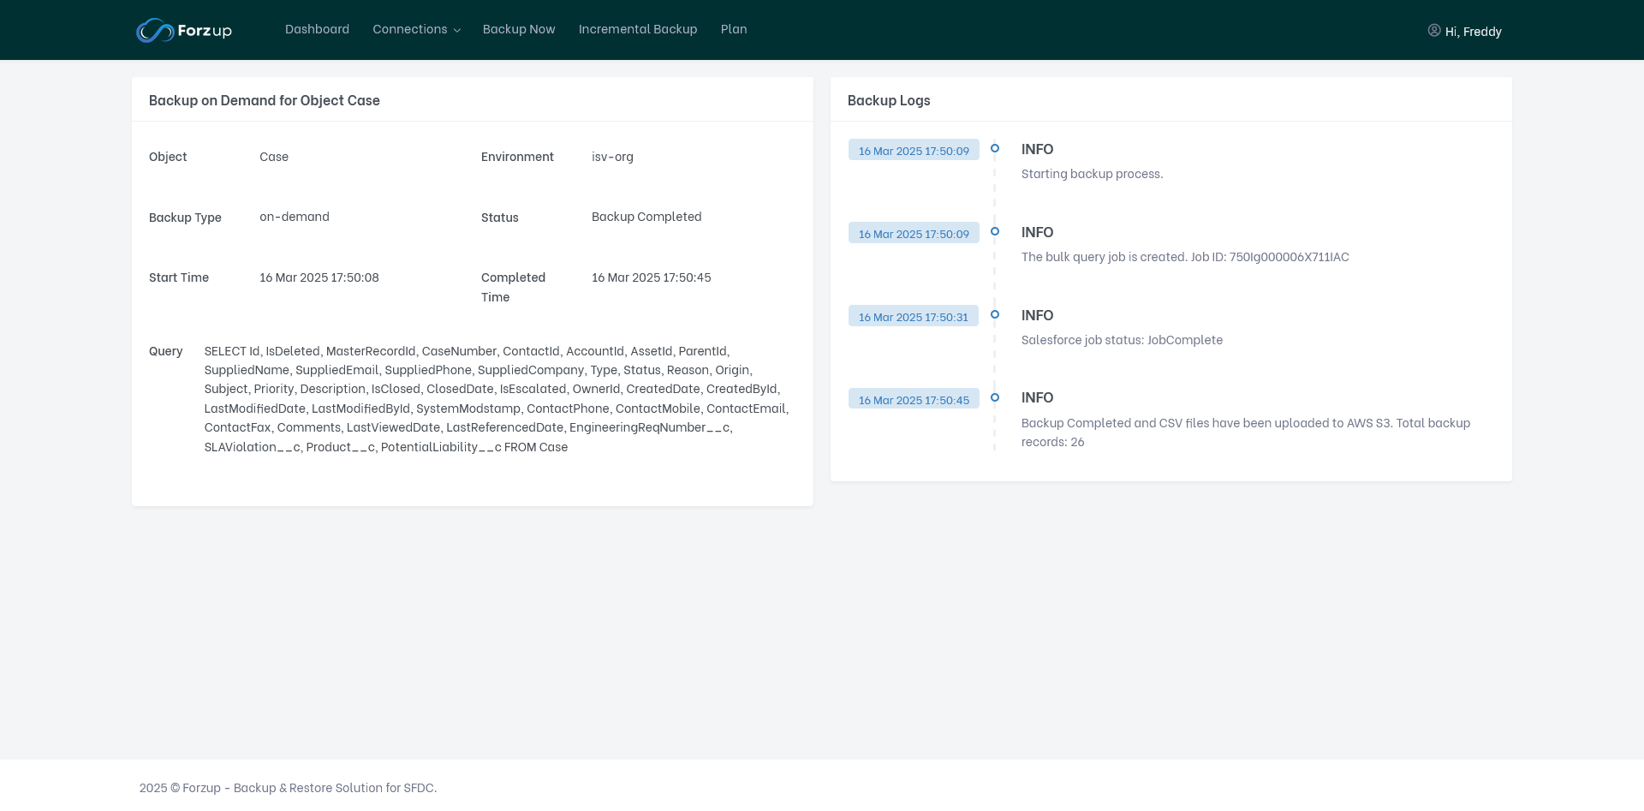Open the Backup Now page
The image size is (1644, 811).
coord(519,29)
